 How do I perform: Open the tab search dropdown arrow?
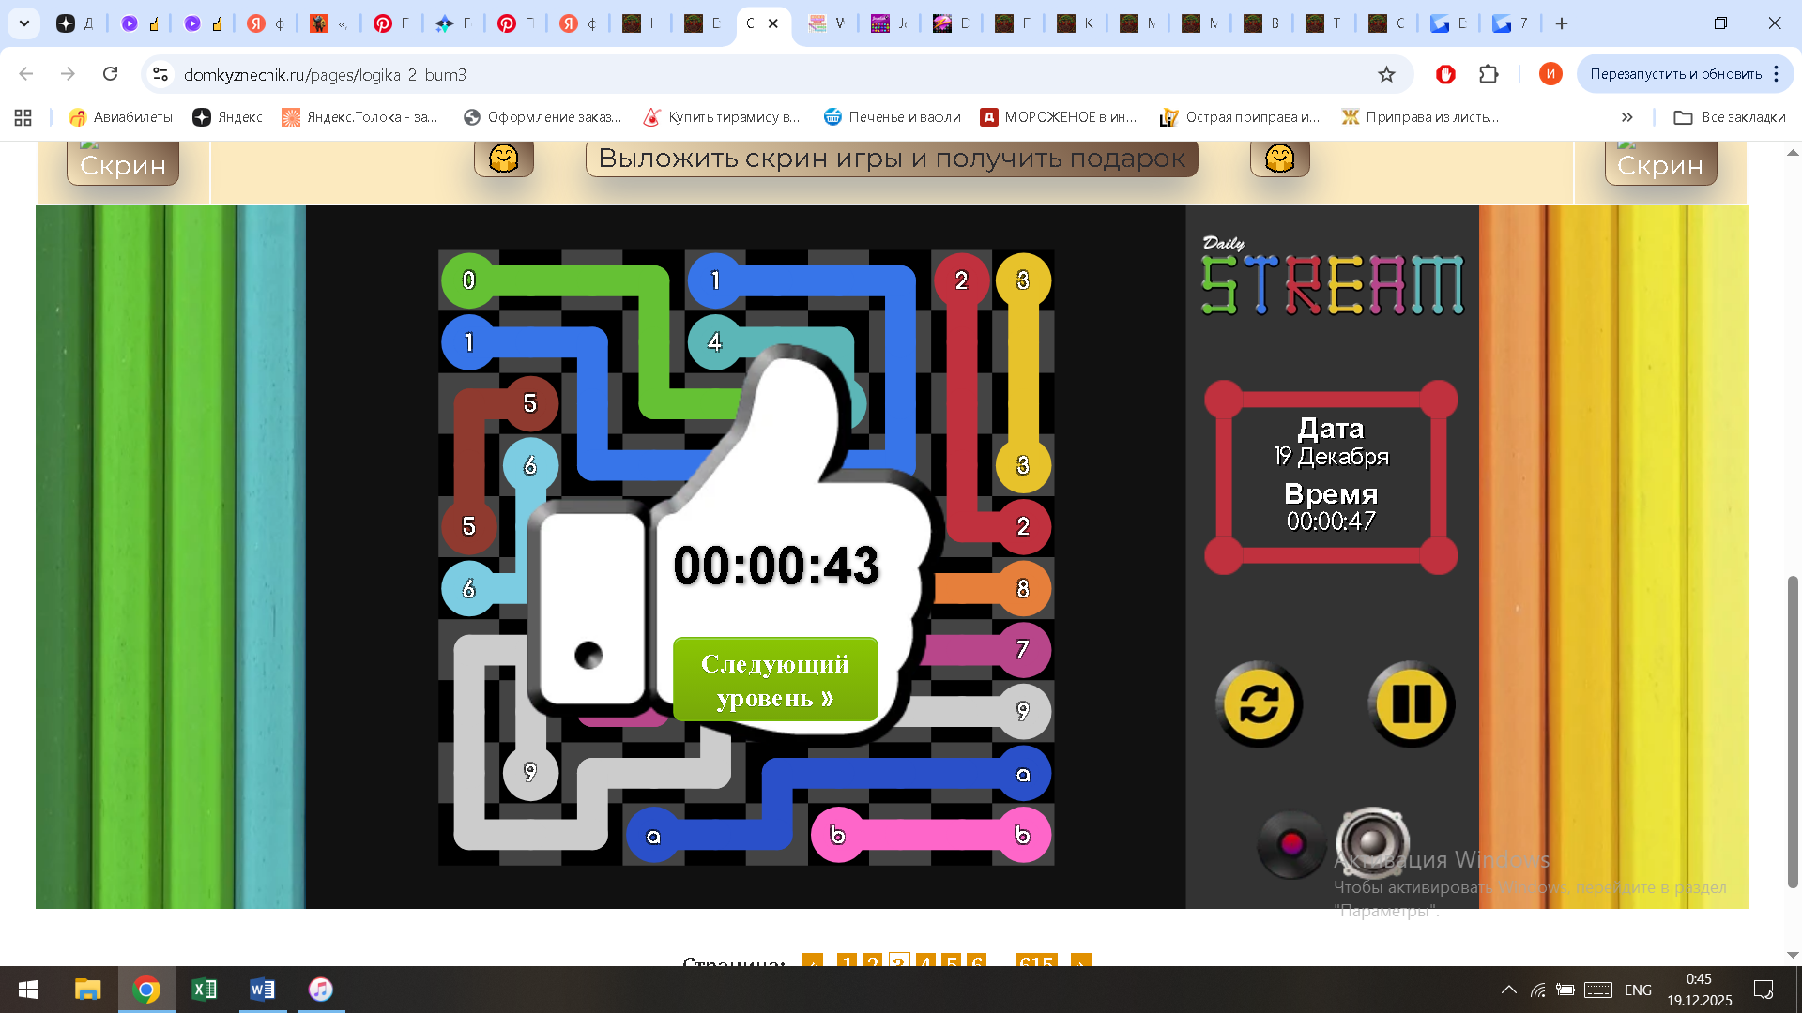tap(24, 23)
